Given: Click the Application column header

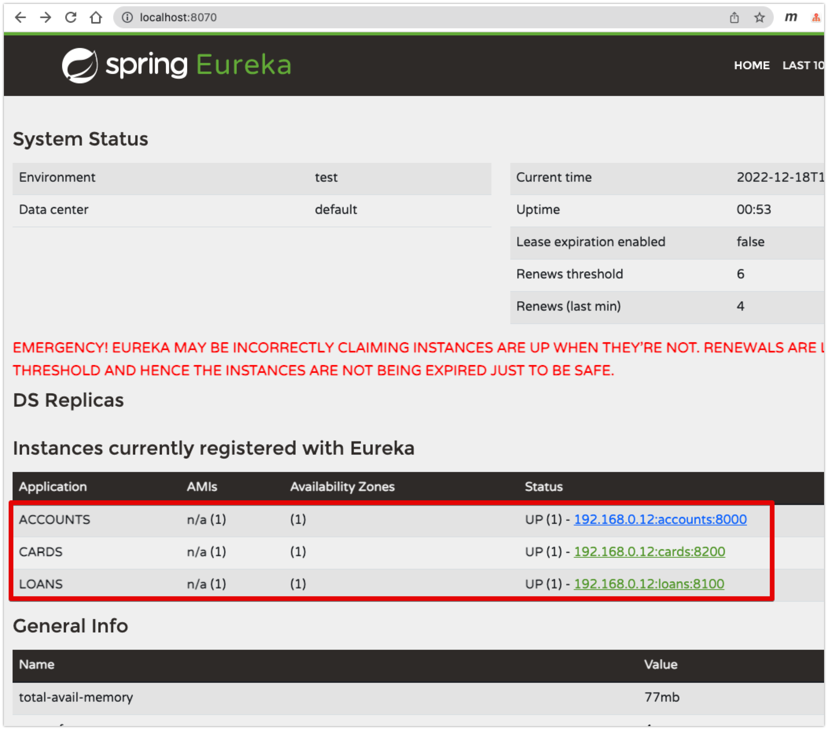Looking at the screenshot, I should pos(53,487).
